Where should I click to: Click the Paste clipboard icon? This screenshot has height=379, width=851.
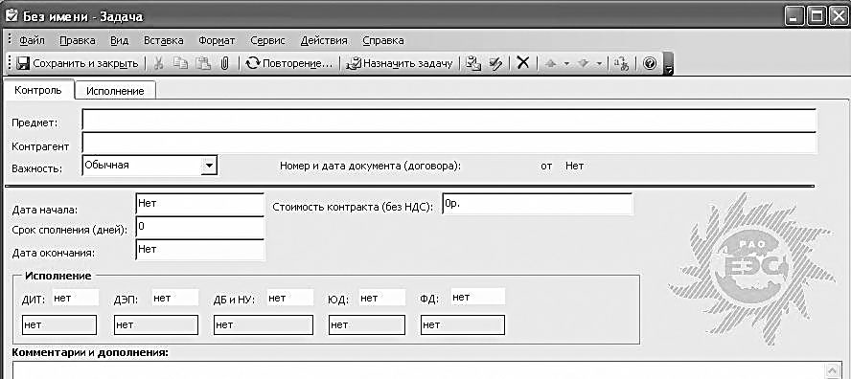[203, 63]
